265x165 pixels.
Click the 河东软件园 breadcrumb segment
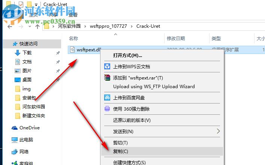(x=69, y=26)
